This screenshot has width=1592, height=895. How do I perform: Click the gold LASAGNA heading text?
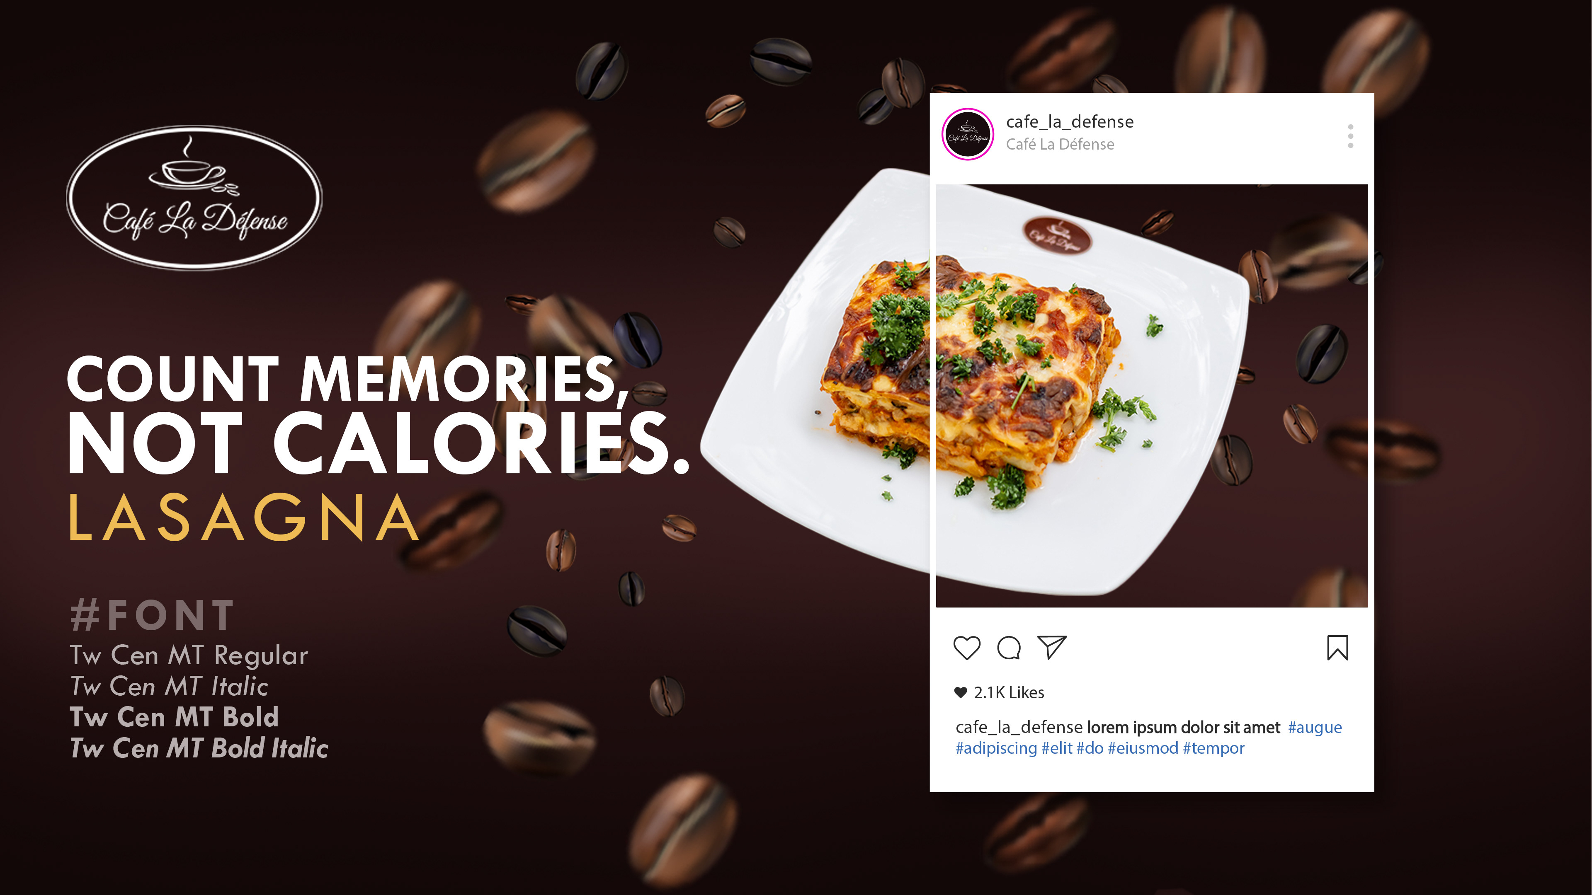pyautogui.click(x=243, y=518)
